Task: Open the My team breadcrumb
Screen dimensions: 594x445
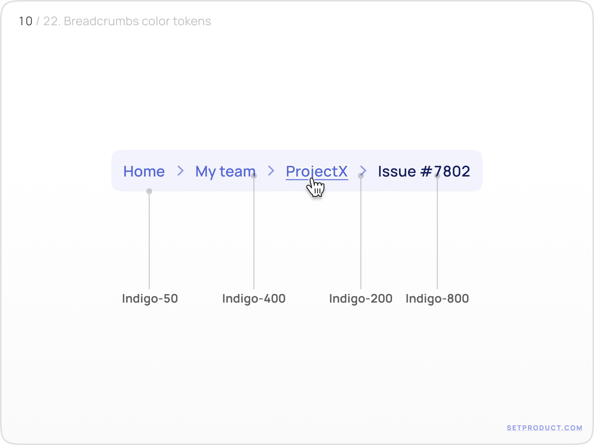Action: click(x=225, y=171)
